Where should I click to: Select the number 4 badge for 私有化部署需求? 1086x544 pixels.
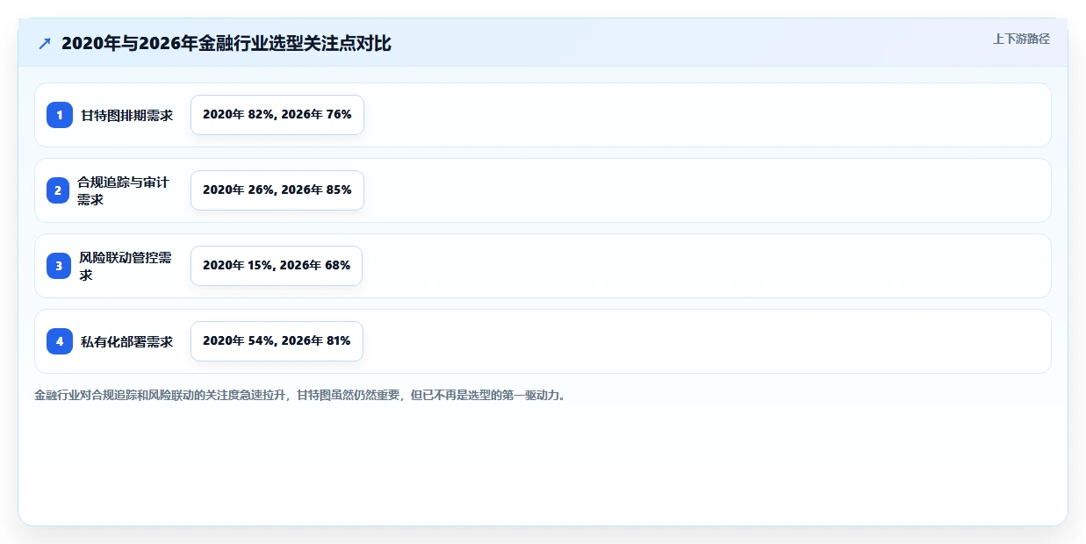pyautogui.click(x=60, y=341)
